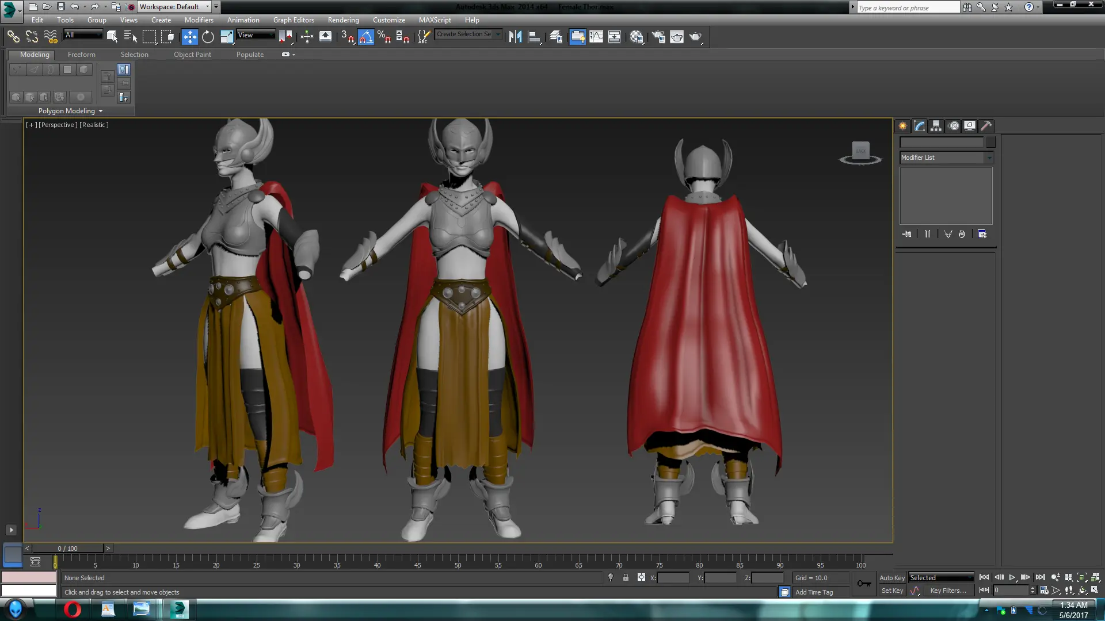Select the Select and Link tool

13,37
